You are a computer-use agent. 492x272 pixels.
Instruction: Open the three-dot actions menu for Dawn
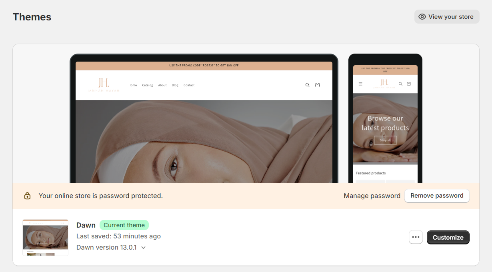click(416, 237)
